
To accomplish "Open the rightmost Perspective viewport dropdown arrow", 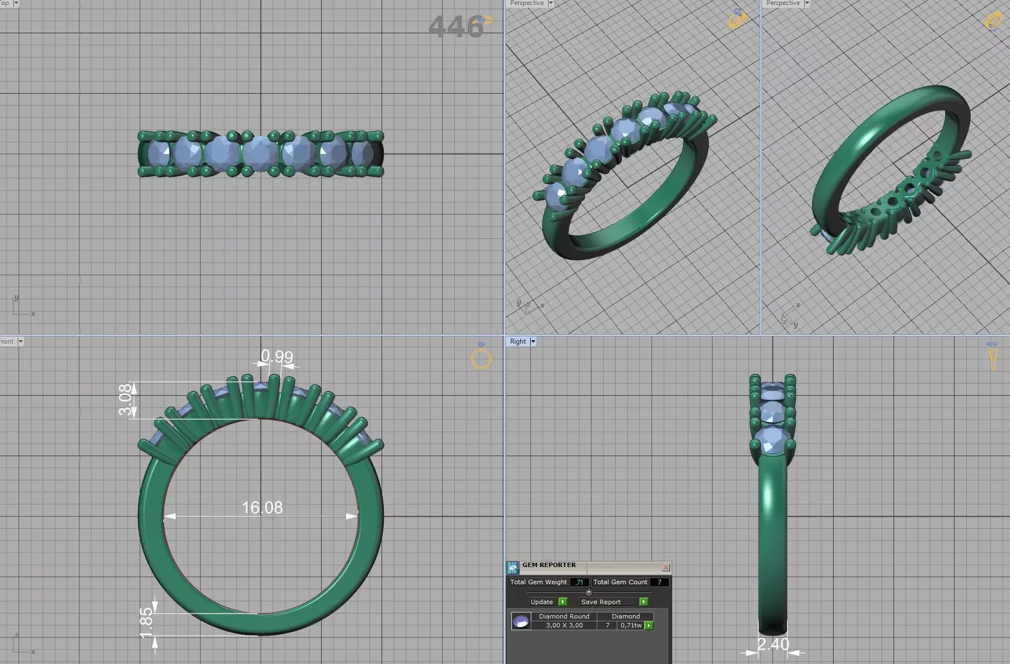I will tap(807, 3).
